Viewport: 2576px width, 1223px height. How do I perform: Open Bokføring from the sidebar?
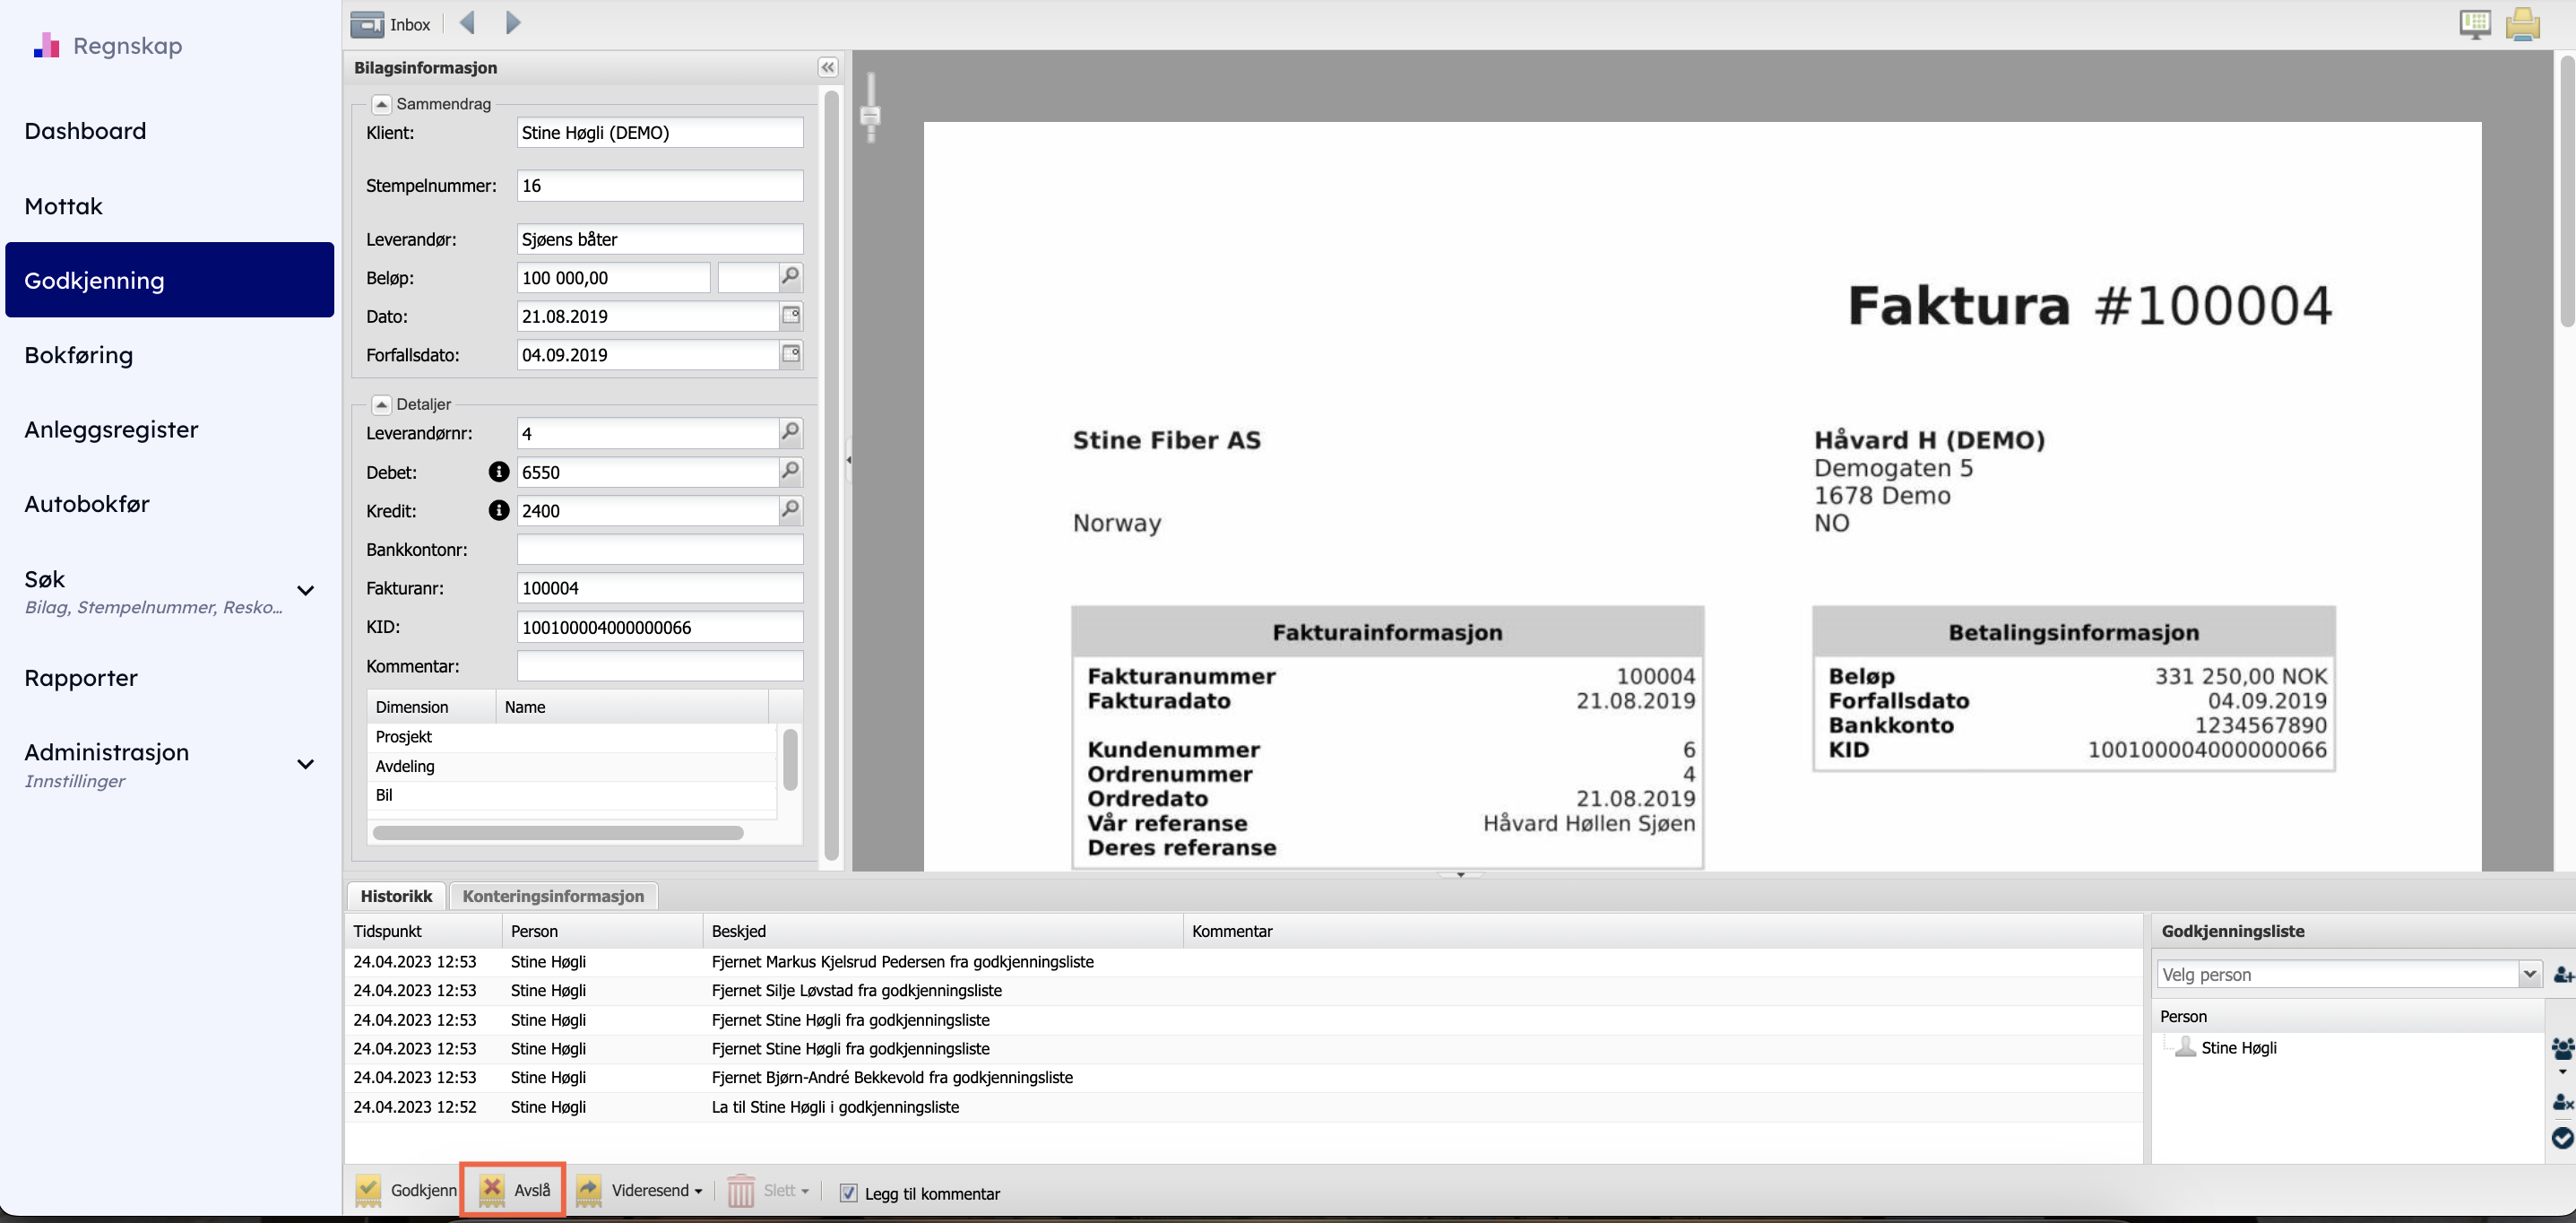click(79, 355)
